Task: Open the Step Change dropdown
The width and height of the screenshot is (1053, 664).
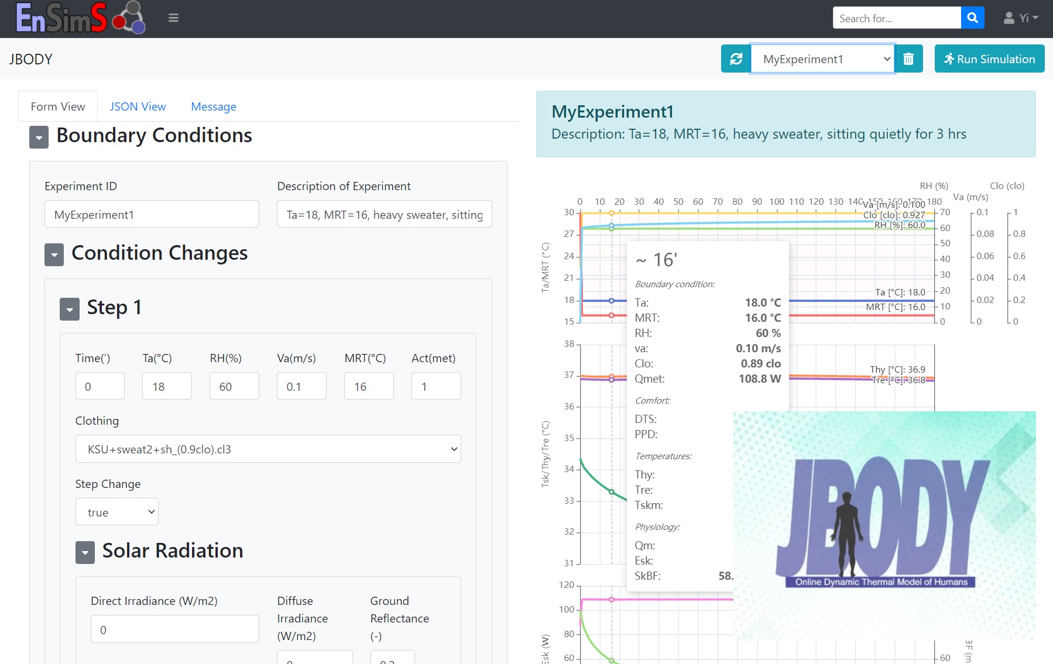Action: [x=116, y=512]
